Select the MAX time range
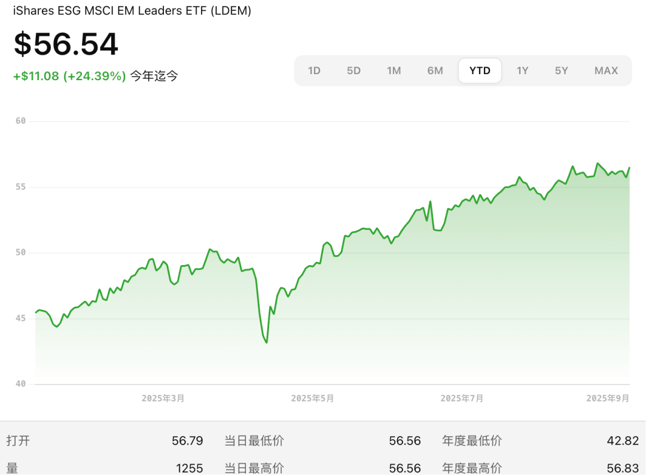646x475 pixels. tap(606, 71)
